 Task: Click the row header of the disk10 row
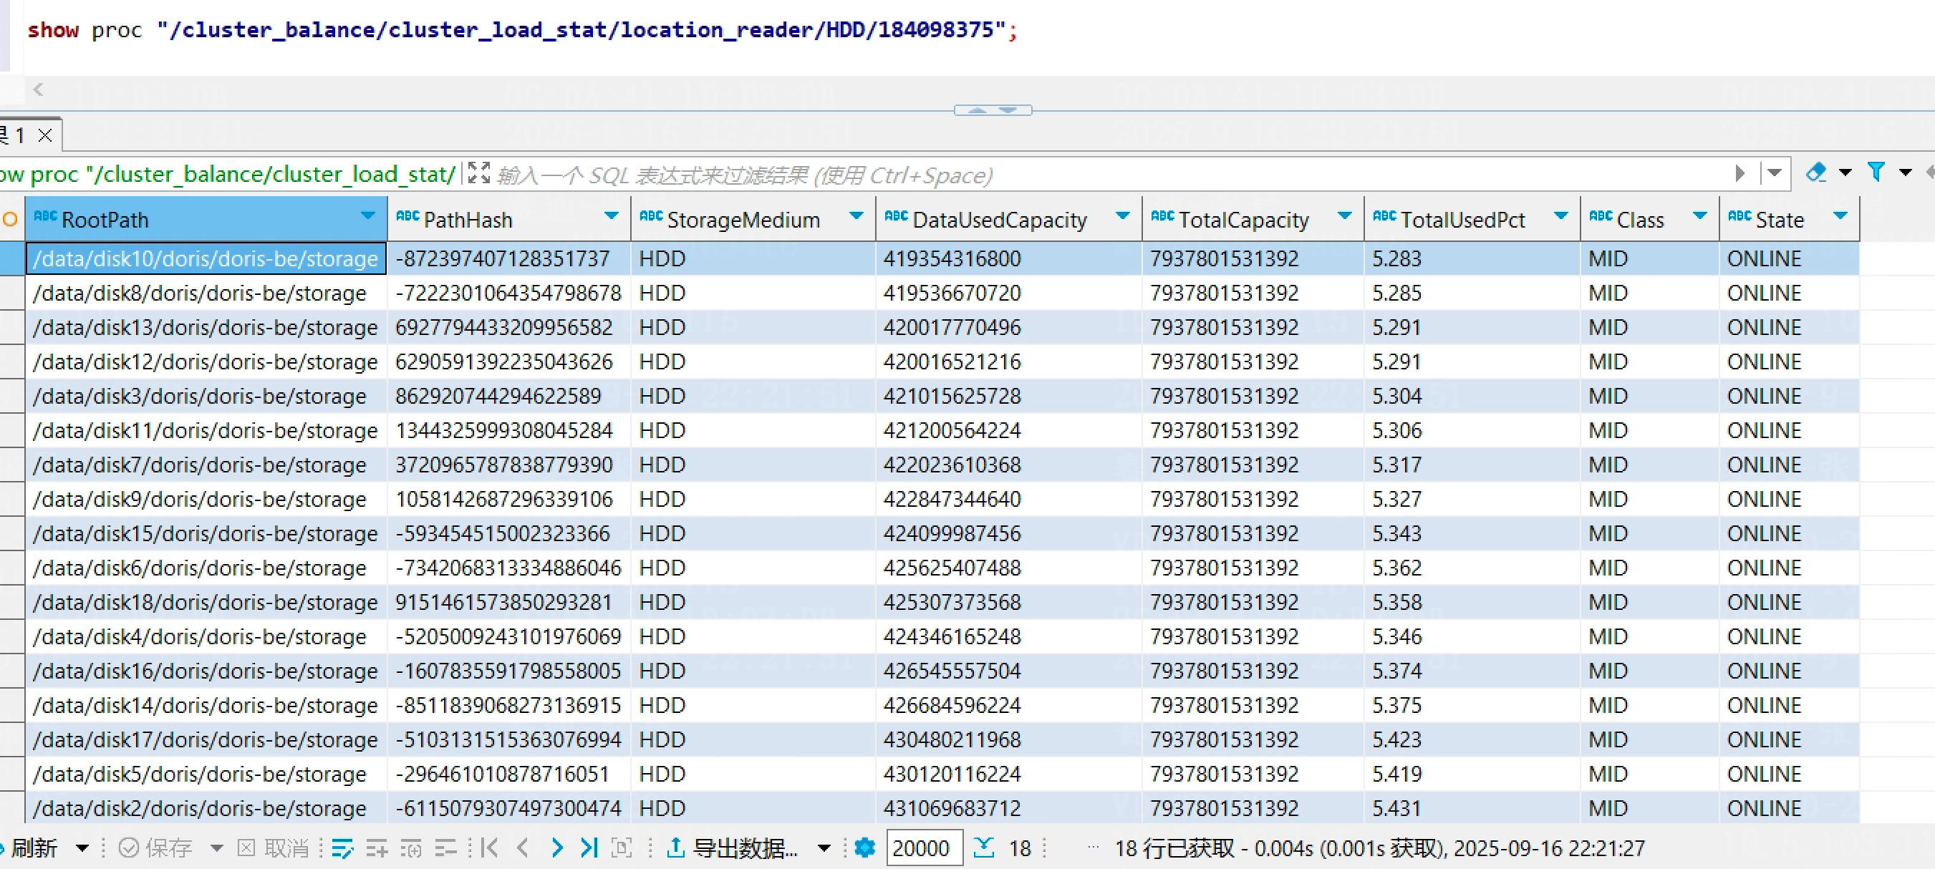coord(12,258)
